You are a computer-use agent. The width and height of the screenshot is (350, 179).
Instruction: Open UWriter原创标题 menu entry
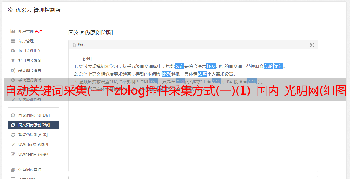pos(33,154)
